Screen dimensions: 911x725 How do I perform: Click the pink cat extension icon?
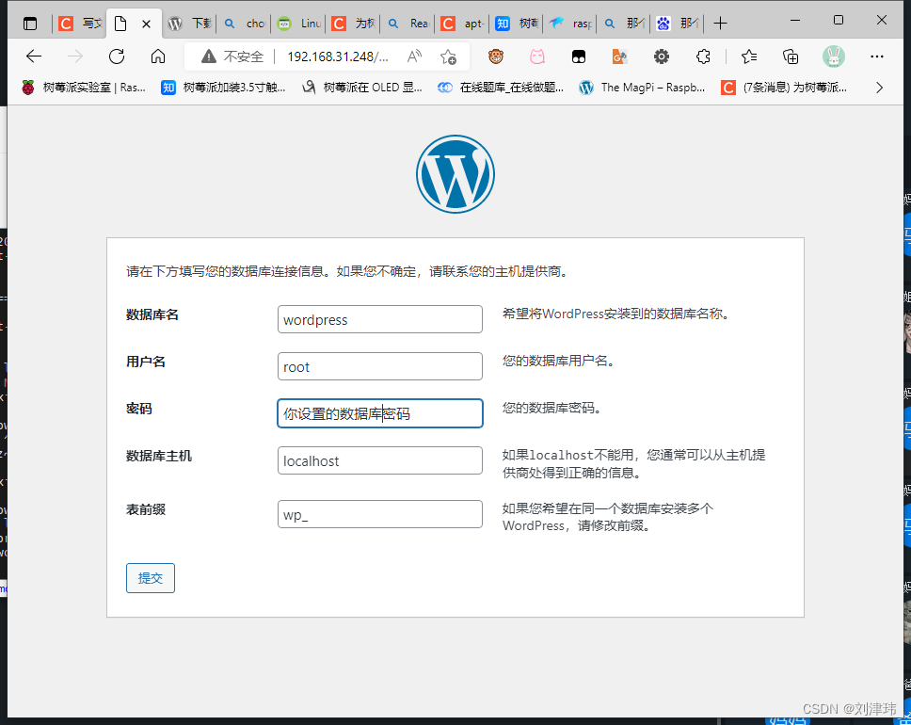pos(536,56)
